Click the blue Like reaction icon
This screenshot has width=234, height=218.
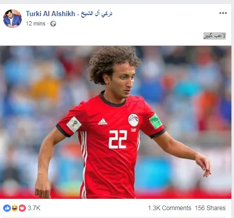[x=7, y=208]
